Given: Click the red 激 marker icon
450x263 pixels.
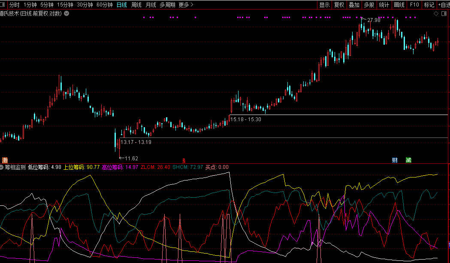Looking at the screenshot, I should point(5,160).
